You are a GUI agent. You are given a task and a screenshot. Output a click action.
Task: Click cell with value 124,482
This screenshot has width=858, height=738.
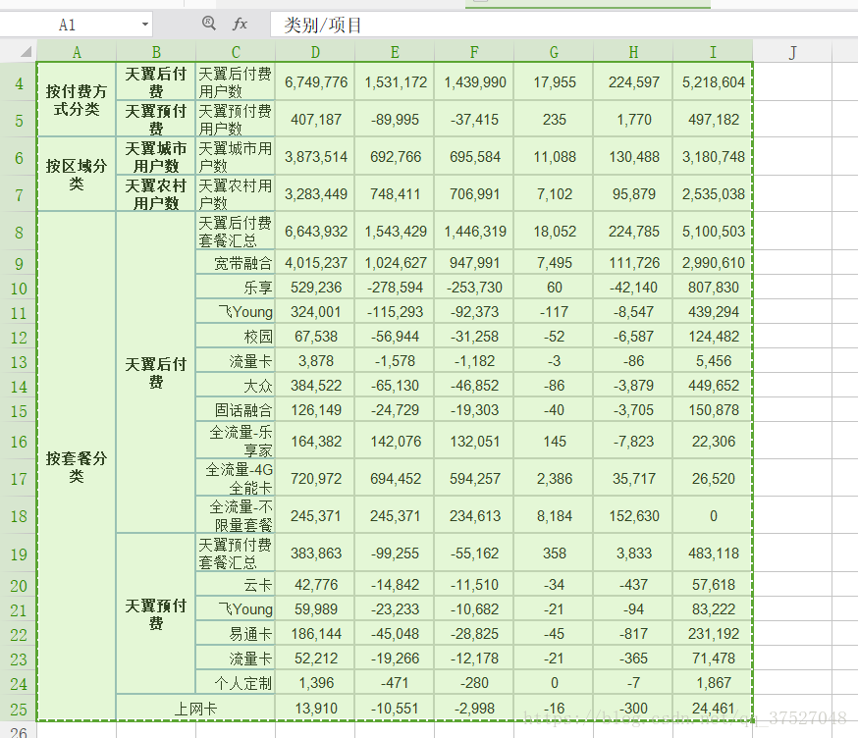pos(713,336)
